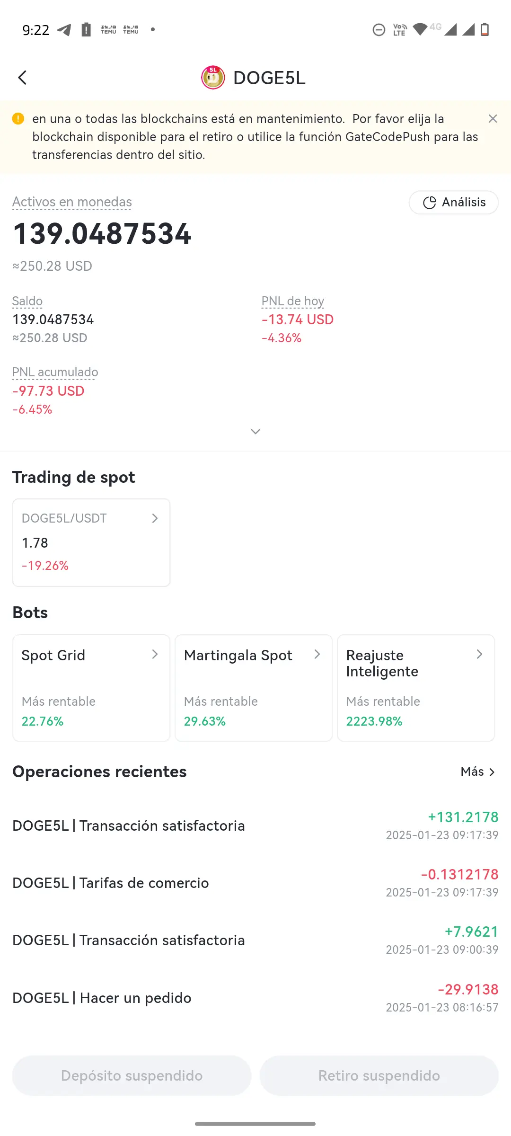The image size is (511, 1136).
Task: Open the Spot Grid bot chevron
Action: 155,655
